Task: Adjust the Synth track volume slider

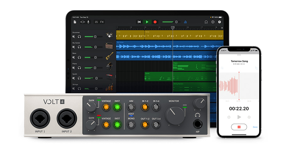Action: 93,78
